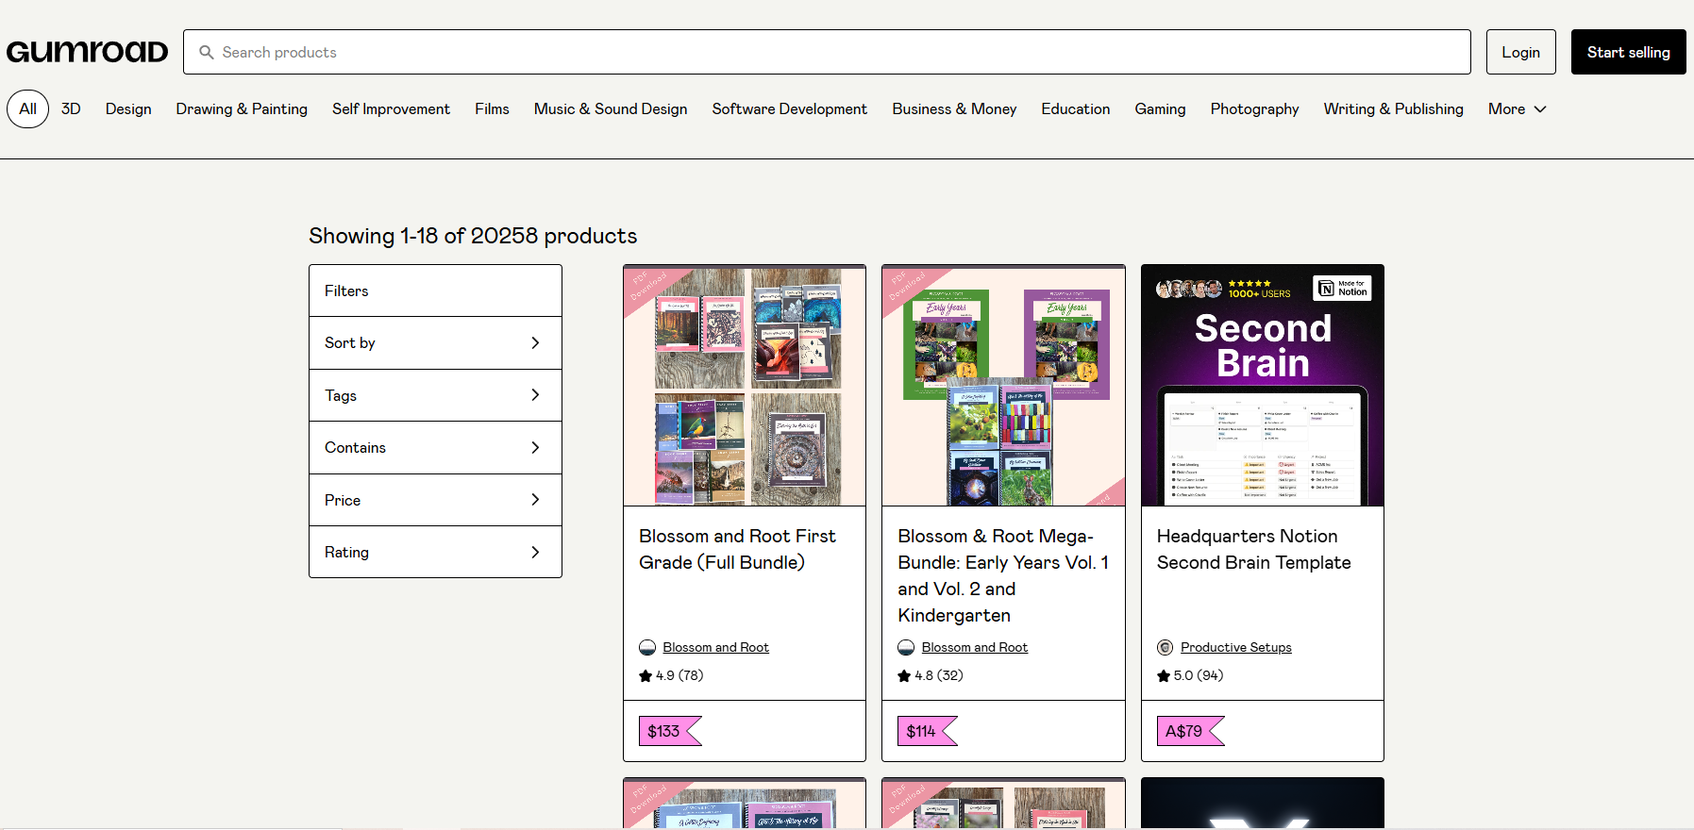Select the All category tab
The image size is (1694, 830).
point(28,109)
